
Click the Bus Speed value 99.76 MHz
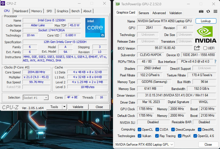tap(36, 82)
